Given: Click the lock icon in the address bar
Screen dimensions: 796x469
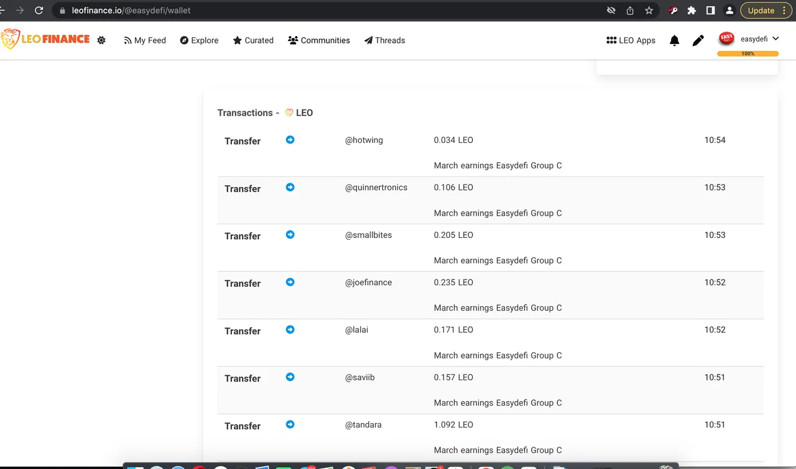Looking at the screenshot, I should click(x=62, y=11).
